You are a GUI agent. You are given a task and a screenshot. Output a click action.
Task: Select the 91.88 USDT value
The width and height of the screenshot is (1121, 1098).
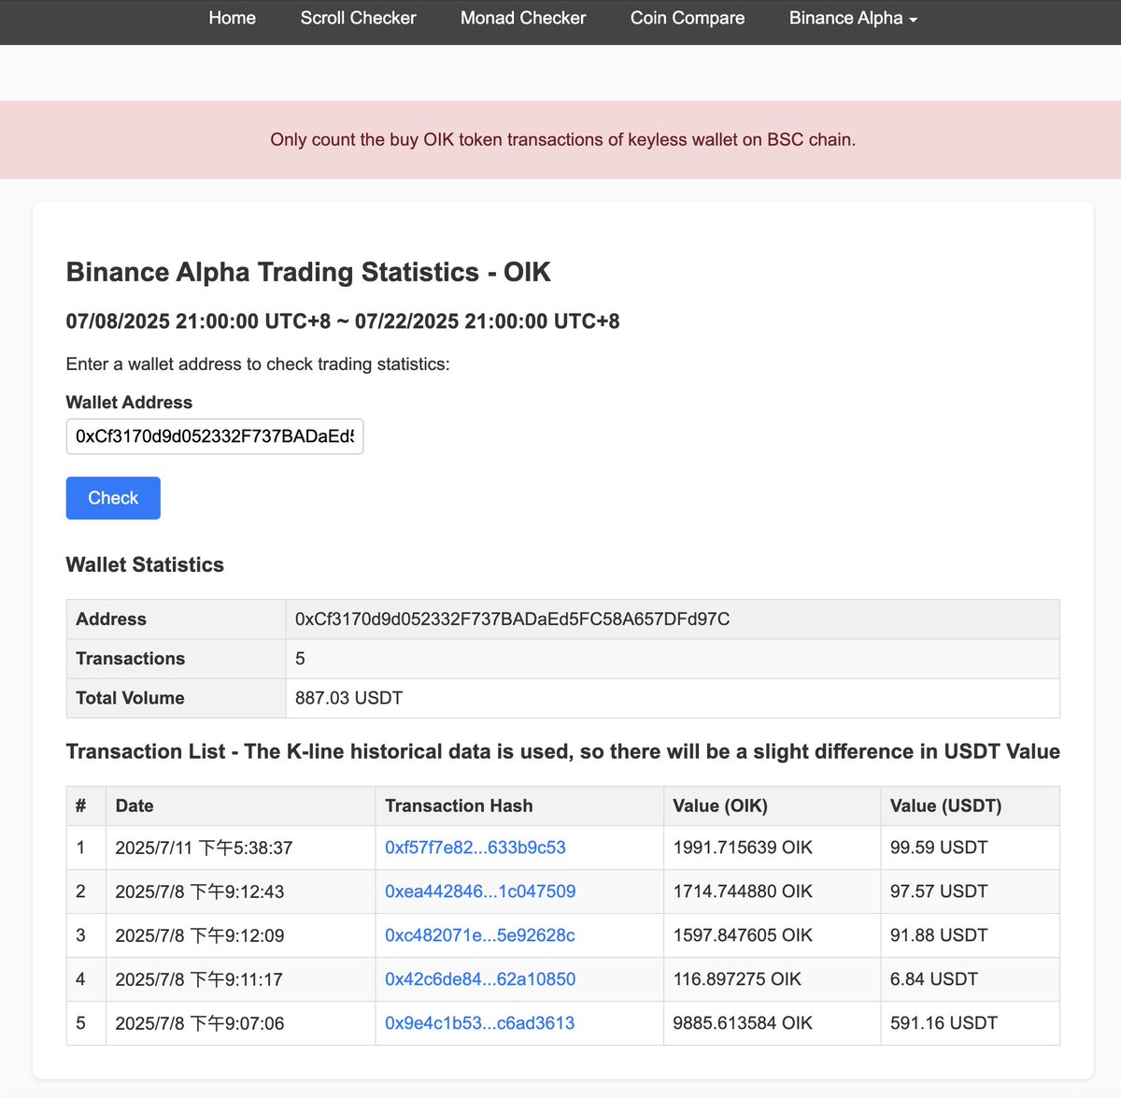[x=939, y=935]
